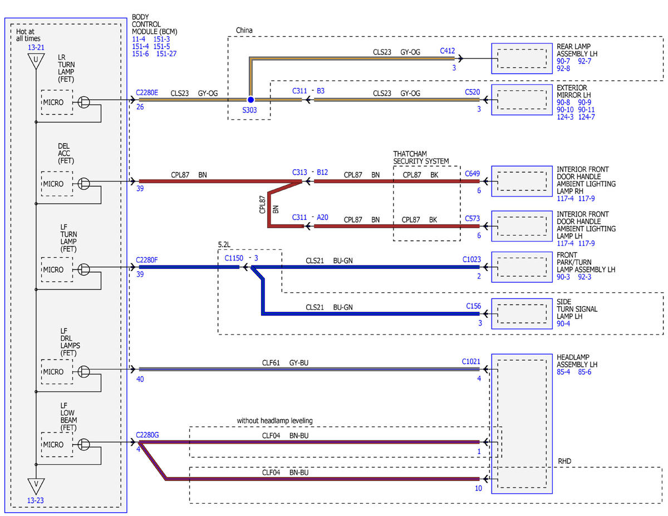Select the LF DRL LAMPS MICRO box
668x516 pixels.
tap(57, 371)
